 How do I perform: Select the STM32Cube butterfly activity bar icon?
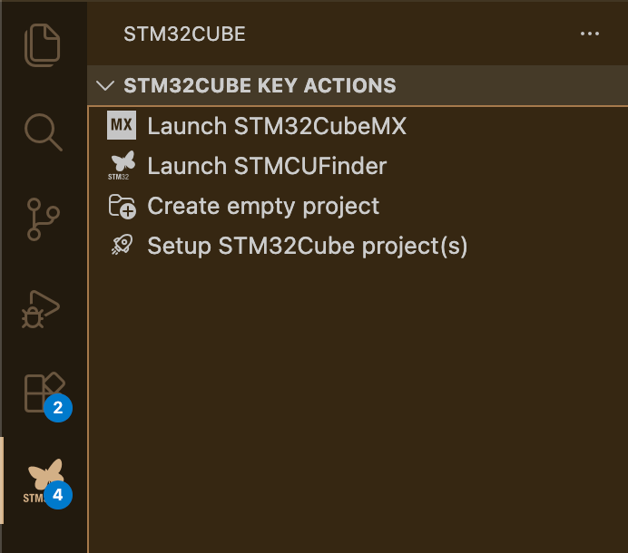pyautogui.click(x=42, y=479)
